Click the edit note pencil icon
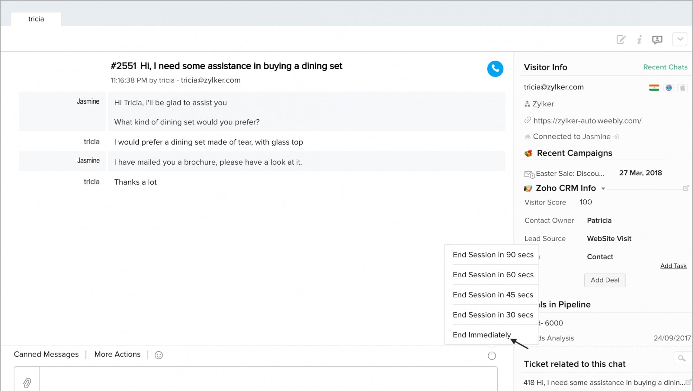This screenshot has width=693, height=391. [x=621, y=40]
